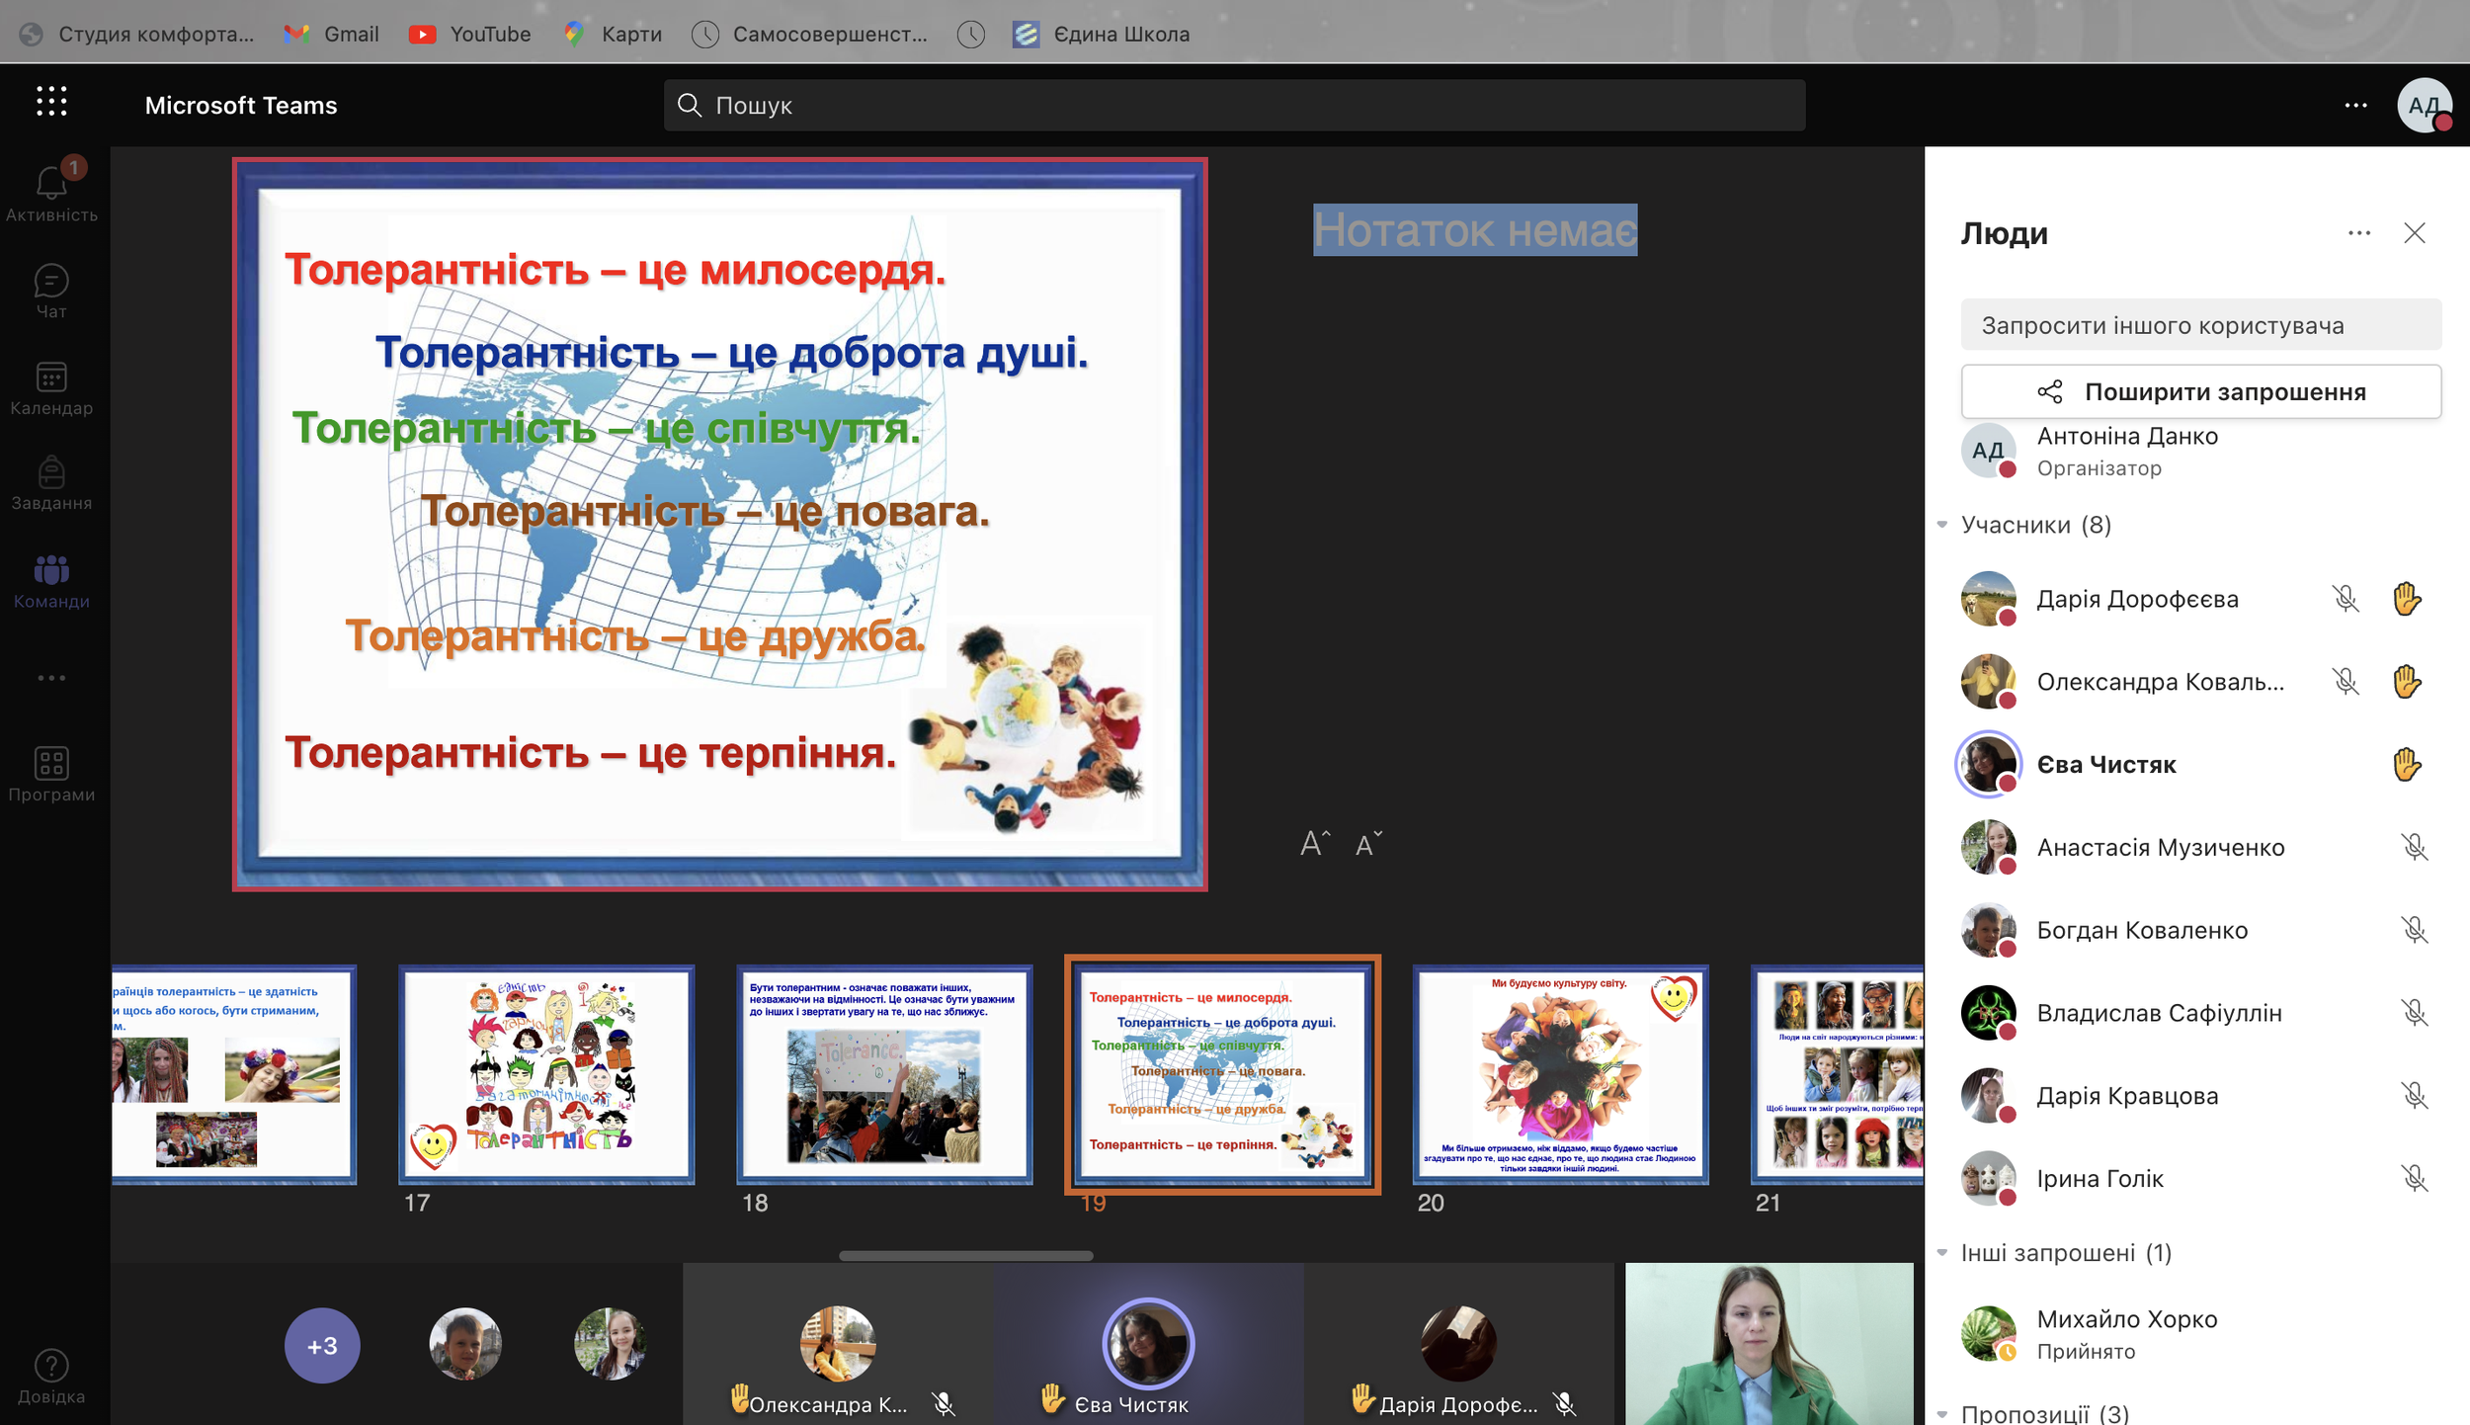Open Calendar from the left sidebar
2470x1425 pixels.
click(x=51, y=379)
